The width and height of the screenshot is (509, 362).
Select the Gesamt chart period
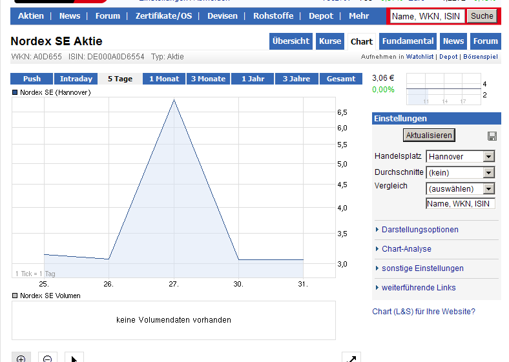[341, 79]
